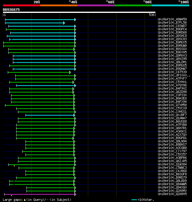
Task: Select the UniRef100_C6SWD7 label
Action: pyautogui.click(x=172, y=26)
